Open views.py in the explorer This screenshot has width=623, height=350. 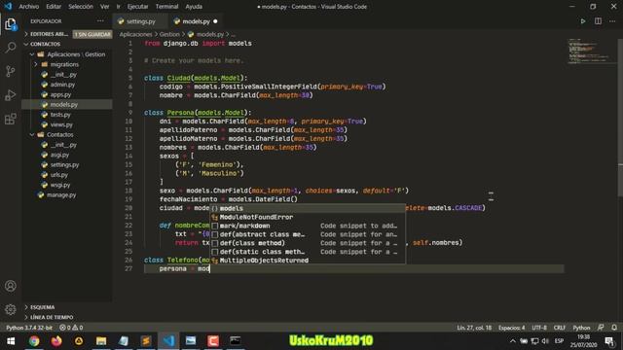click(61, 124)
